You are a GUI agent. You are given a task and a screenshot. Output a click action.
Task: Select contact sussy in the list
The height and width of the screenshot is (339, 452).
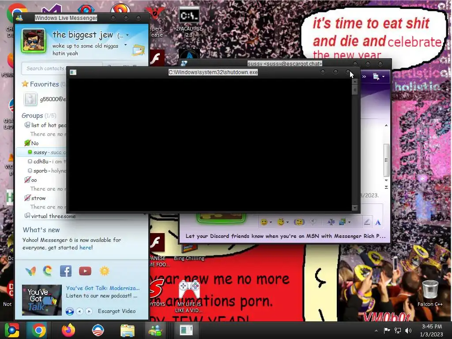[x=41, y=152]
